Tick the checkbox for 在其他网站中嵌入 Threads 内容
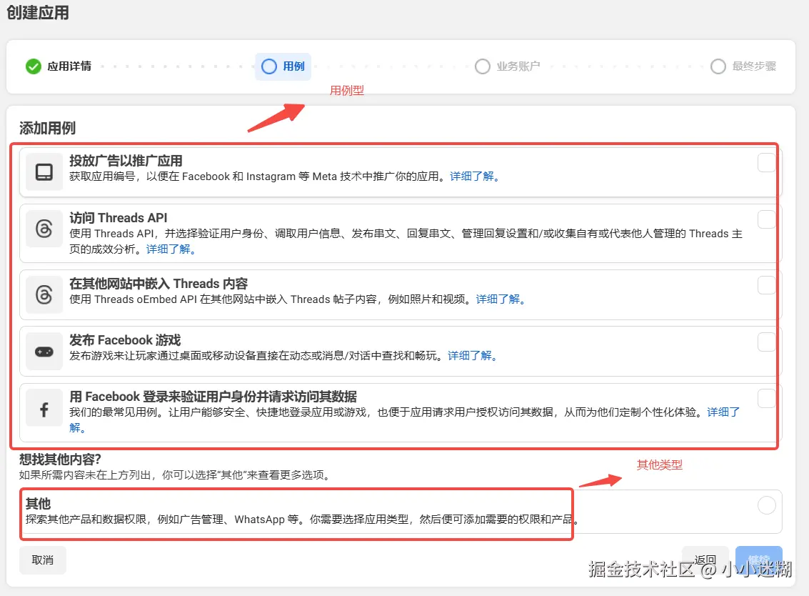 point(767,285)
